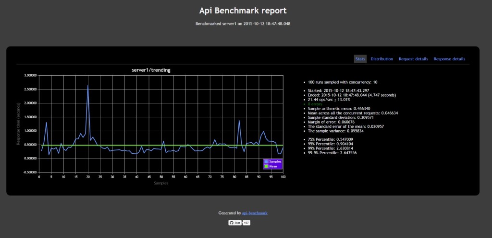Viewport: 492px width, 238px height.
Task: Click 'Sample arithmetic mean: 0.466340'
Action: coord(339,108)
